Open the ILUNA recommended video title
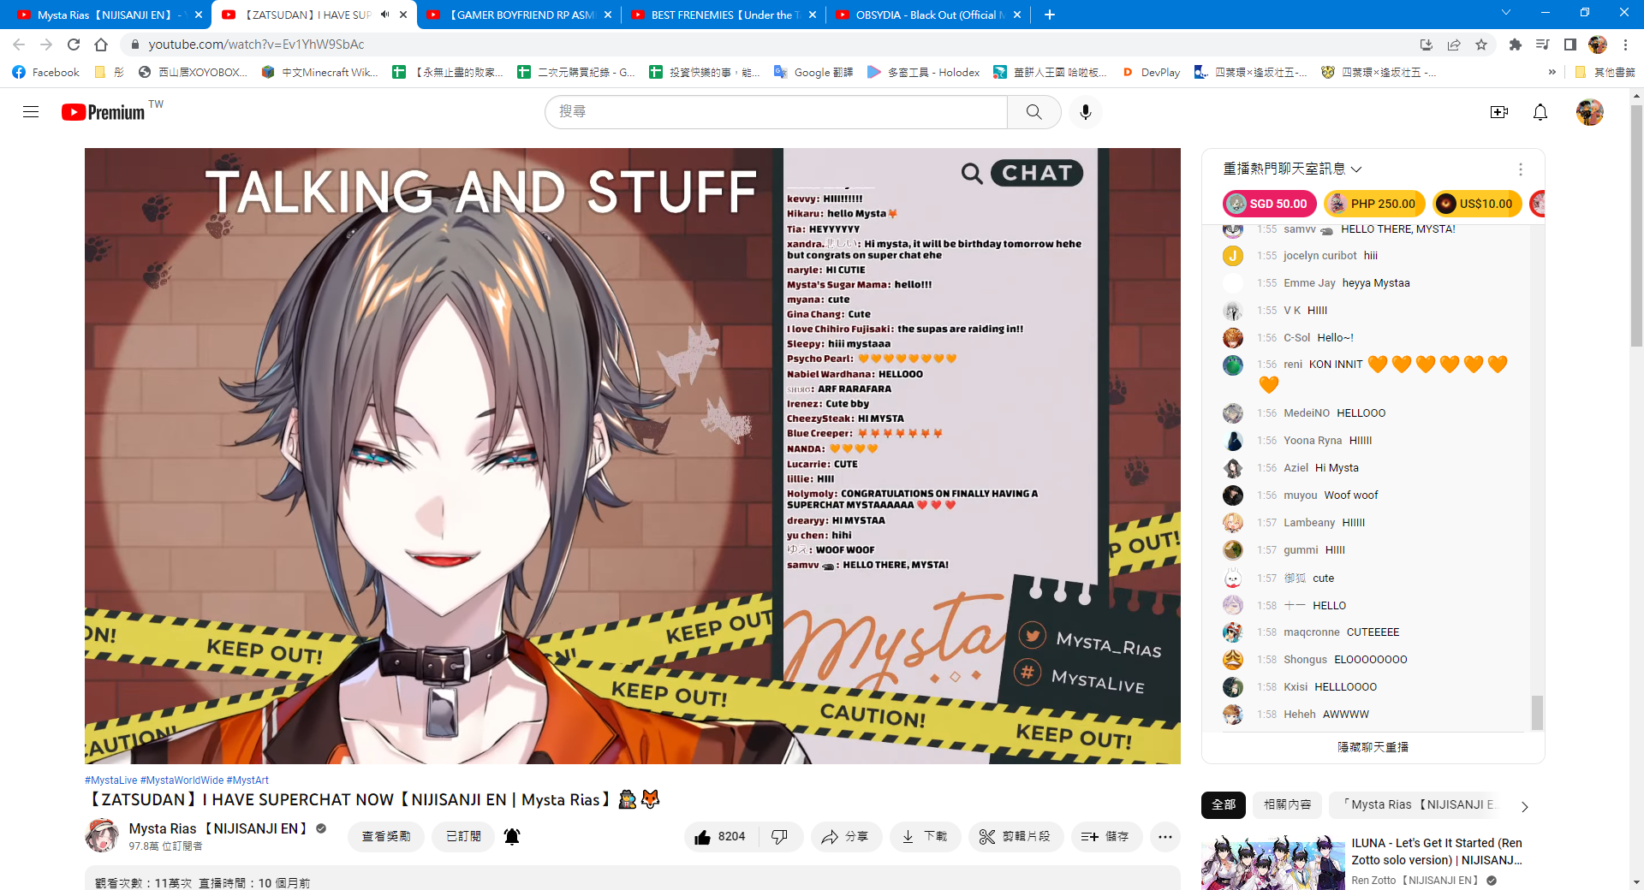The image size is (1644, 890). pyautogui.click(x=1436, y=851)
